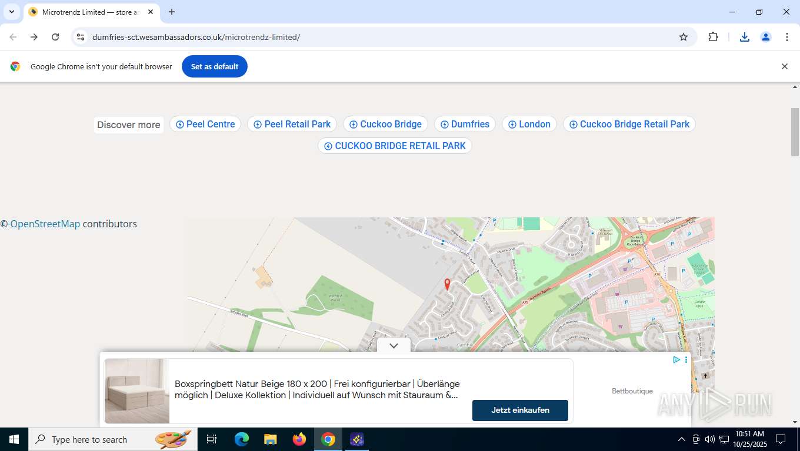800x451 pixels.
Task: Dismiss the default browser notification bar
Action: click(784, 66)
